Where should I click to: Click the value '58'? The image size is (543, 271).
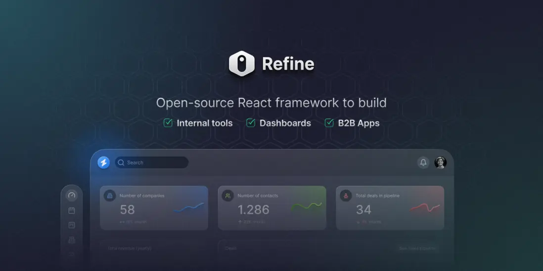pos(128,209)
